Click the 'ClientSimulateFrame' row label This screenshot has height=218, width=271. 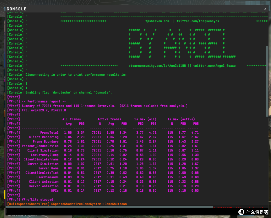pyautogui.click(x=41, y=160)
